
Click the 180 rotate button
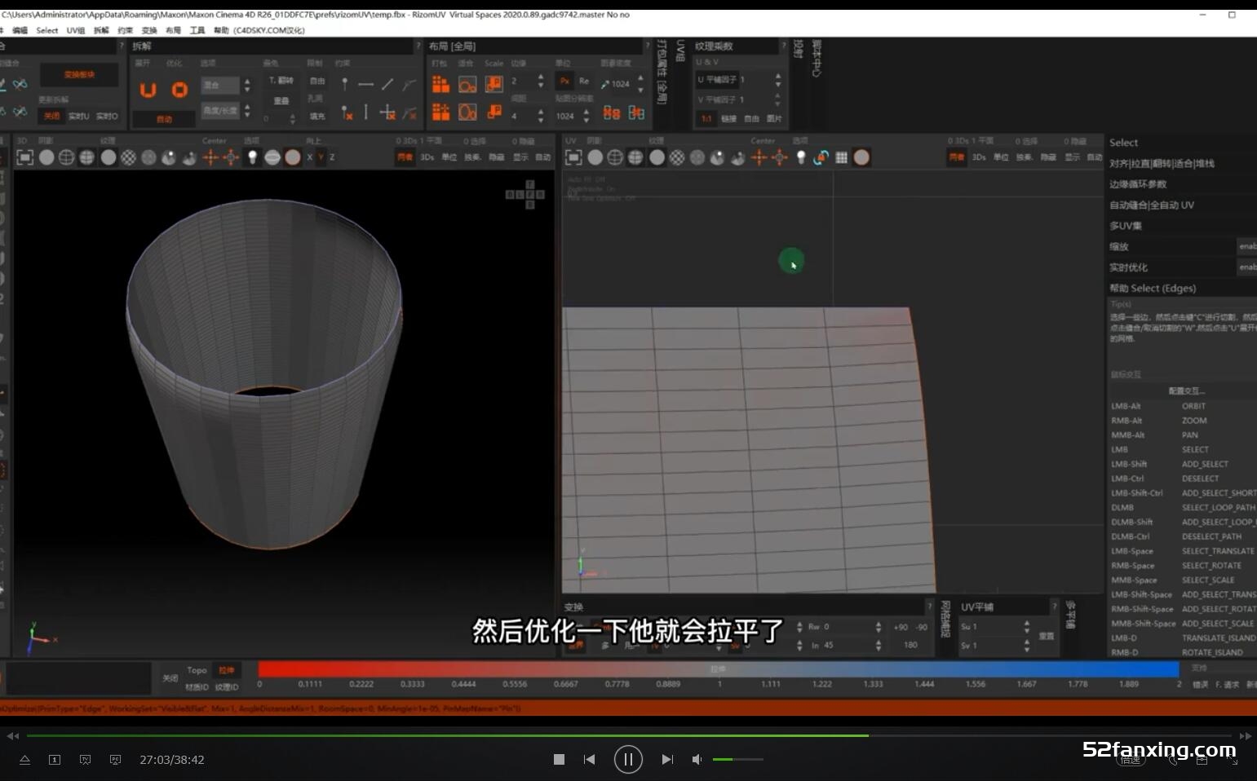click(910, 645)
